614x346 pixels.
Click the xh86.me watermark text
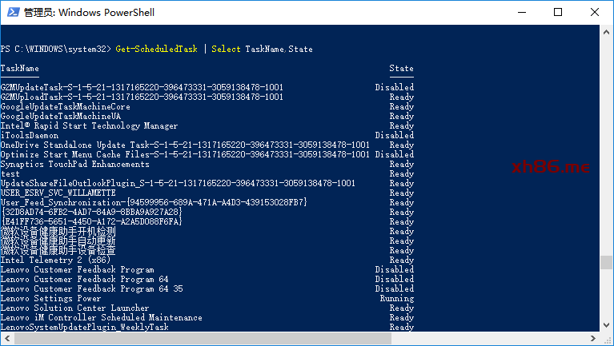tap(550, 167)
